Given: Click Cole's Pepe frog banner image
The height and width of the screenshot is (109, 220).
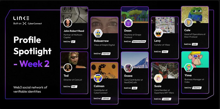Looking at the screenshot, I should tap(195, 15).
